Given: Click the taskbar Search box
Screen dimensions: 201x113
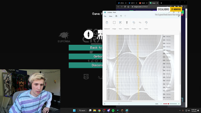Looking at the screenshot, I should click(x=82, y=110).
